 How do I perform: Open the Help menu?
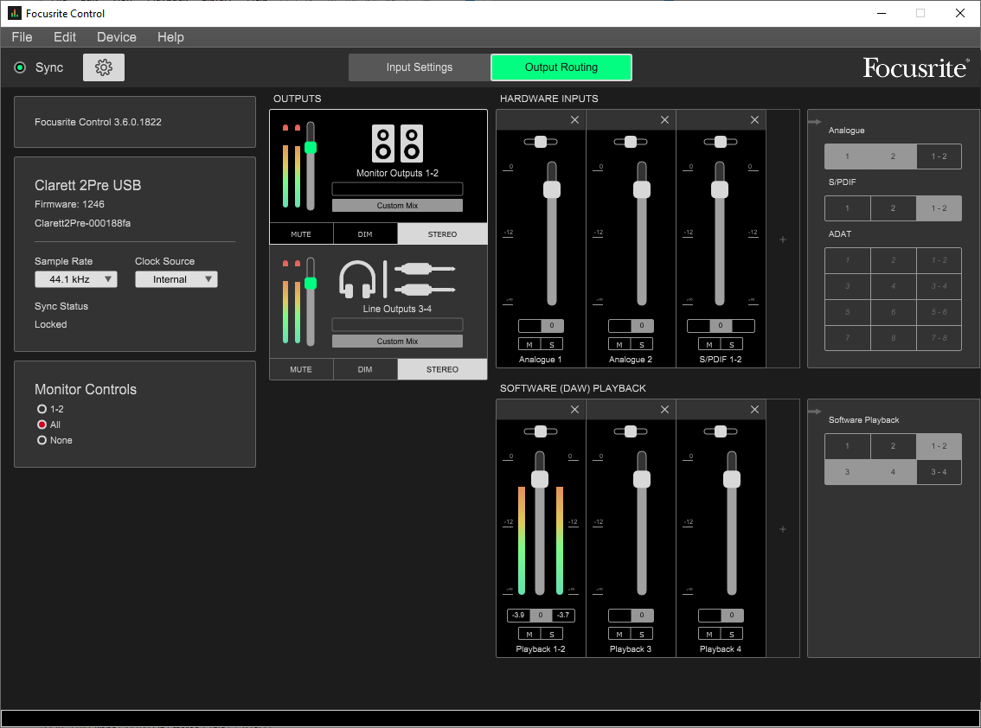[x=170, y=37]
